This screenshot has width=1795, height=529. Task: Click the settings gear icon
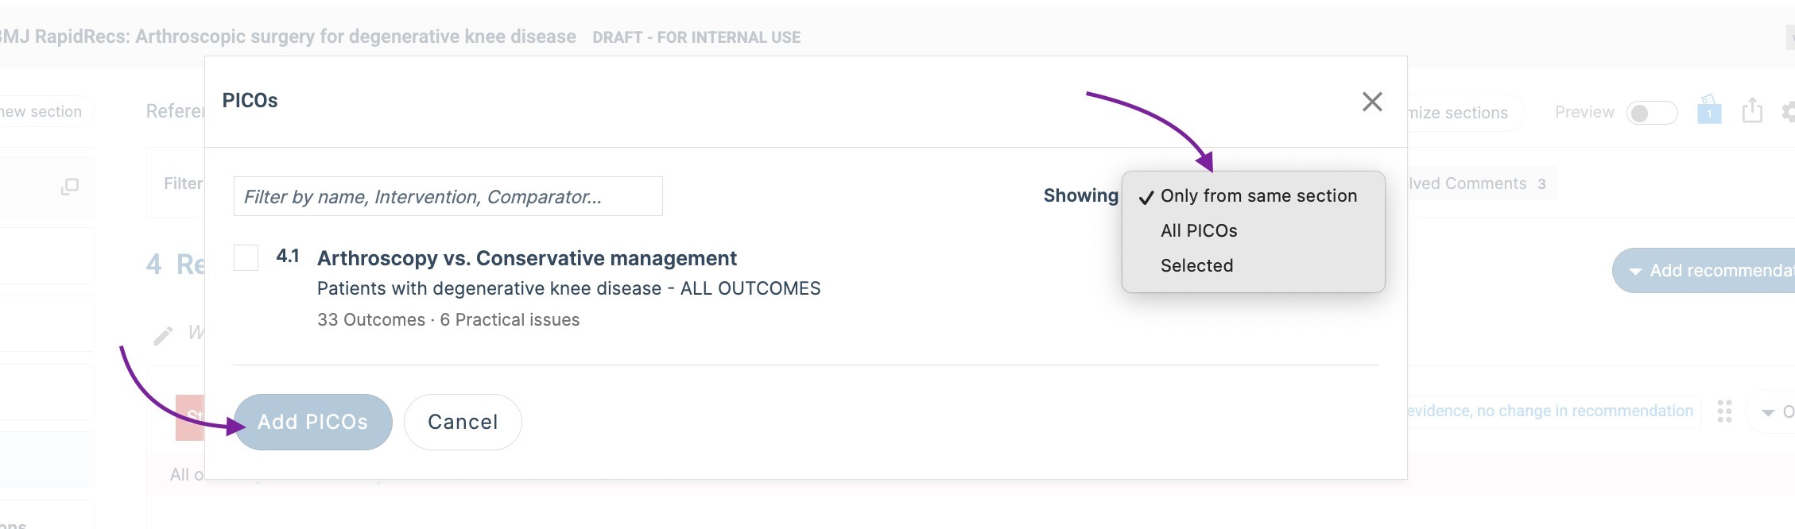point(1789,112)
